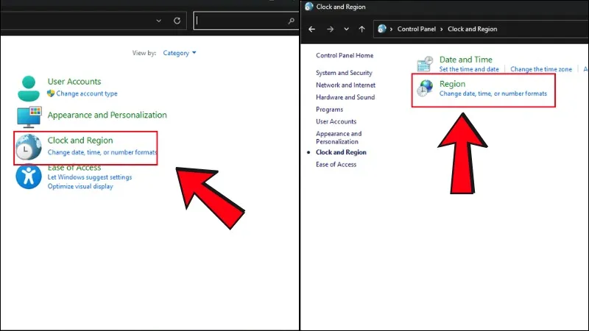
Task: Click the Change account type link
Action: pyautogui.click(x=86, y=93)
